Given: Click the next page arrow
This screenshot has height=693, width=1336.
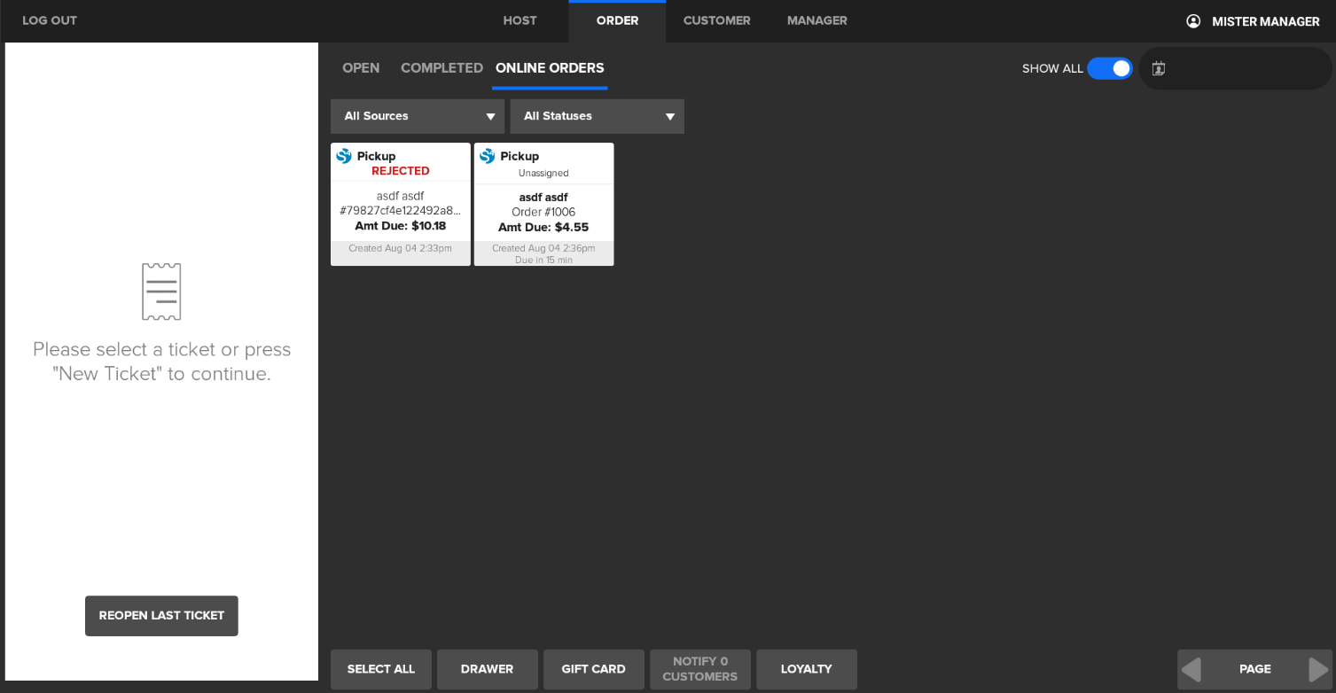Looking at the screenshot, I should (1318, 669).
